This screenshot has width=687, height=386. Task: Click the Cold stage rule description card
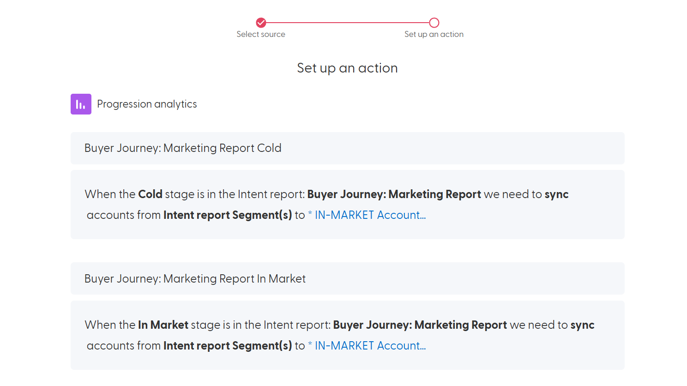(347, 205)
